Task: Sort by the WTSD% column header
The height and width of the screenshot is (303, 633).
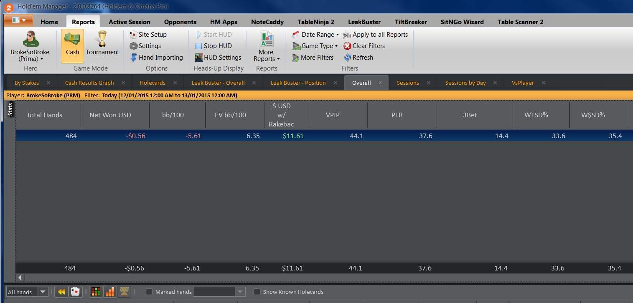Action: point(536,115)
